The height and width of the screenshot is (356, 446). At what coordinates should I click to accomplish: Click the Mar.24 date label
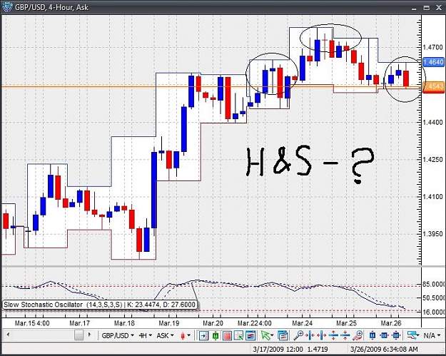(x=303, y=323)
